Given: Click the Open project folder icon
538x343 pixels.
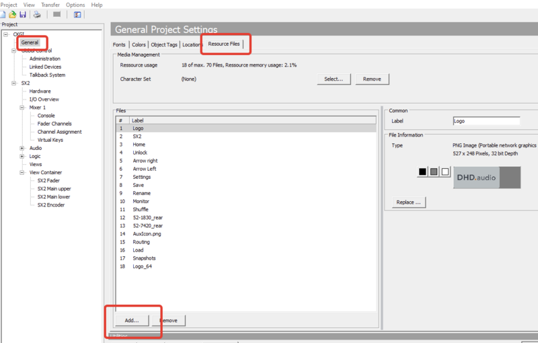Looking at the screenshot, I should tap(13, 14).
